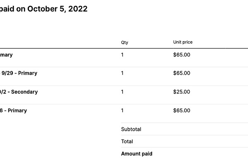
Task: Click the quantity in the Secondary row
Action: [122, 92]
